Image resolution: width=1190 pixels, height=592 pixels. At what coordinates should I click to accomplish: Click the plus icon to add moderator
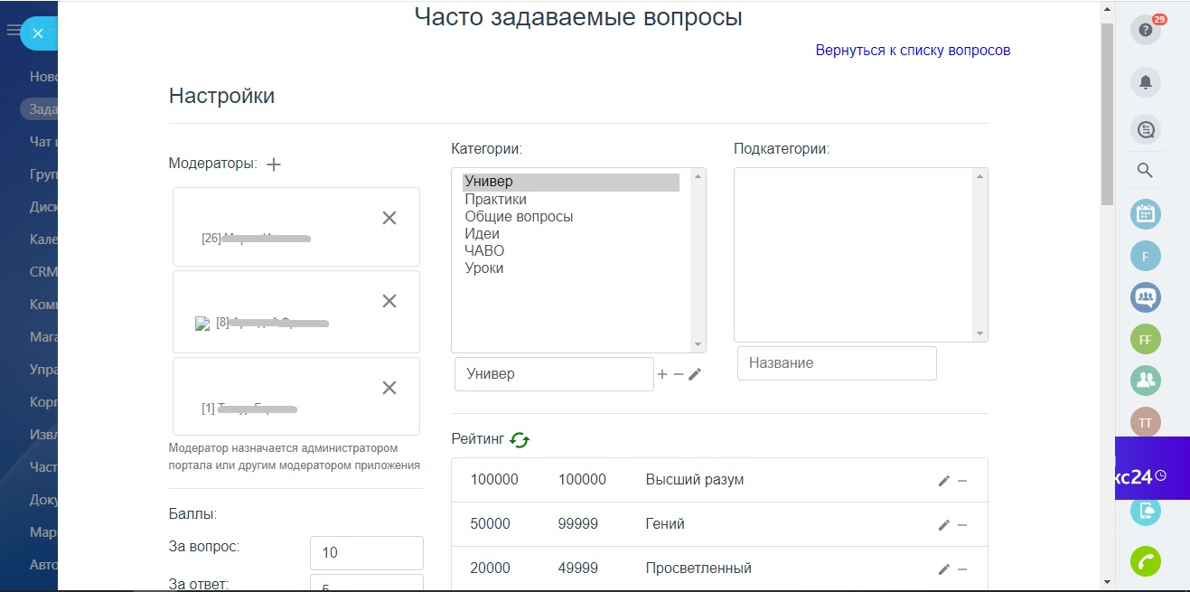(275, 164)
